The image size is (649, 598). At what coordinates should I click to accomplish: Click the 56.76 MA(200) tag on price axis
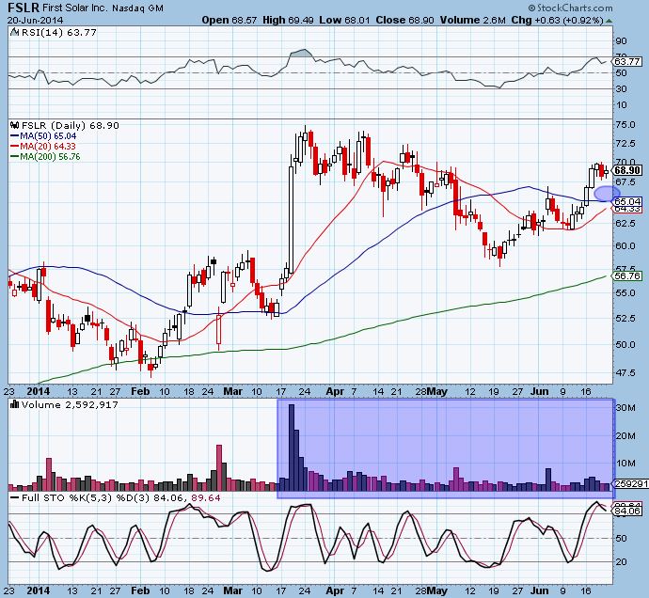(x=627, y=275)
